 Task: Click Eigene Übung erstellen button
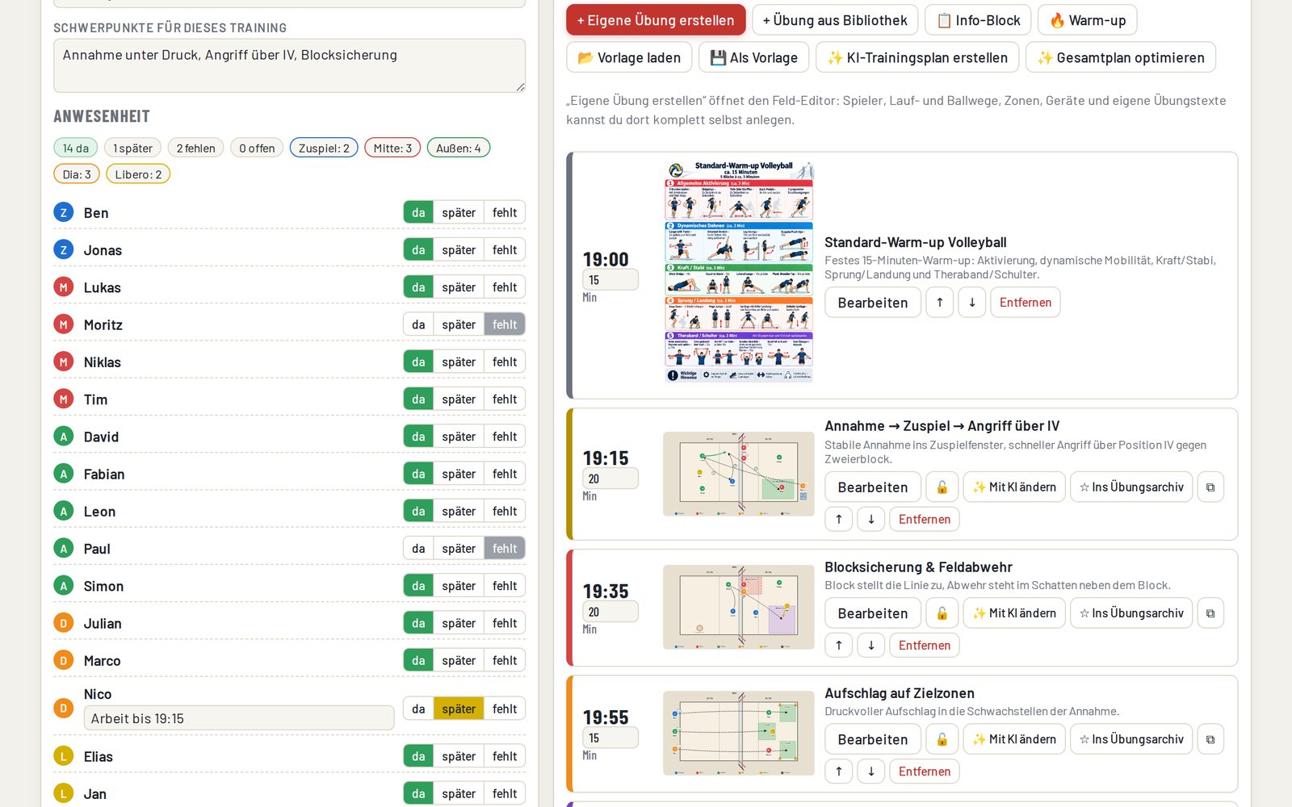coord(656,20)
